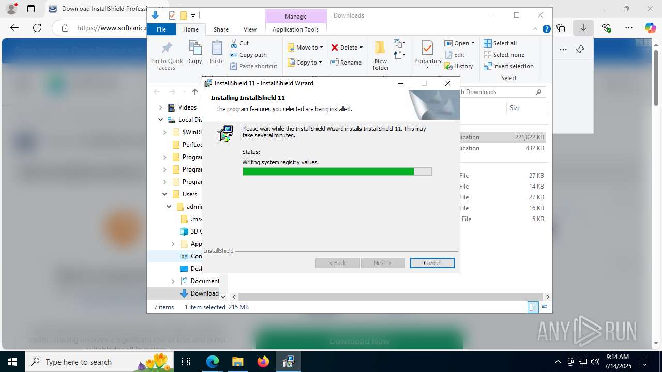Pin the downloads flyout
Screen dimensions: 662x372
coord(580,50)
